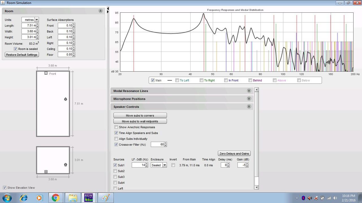
Task: Click Front absorption value field
Action: click(65, 26)
